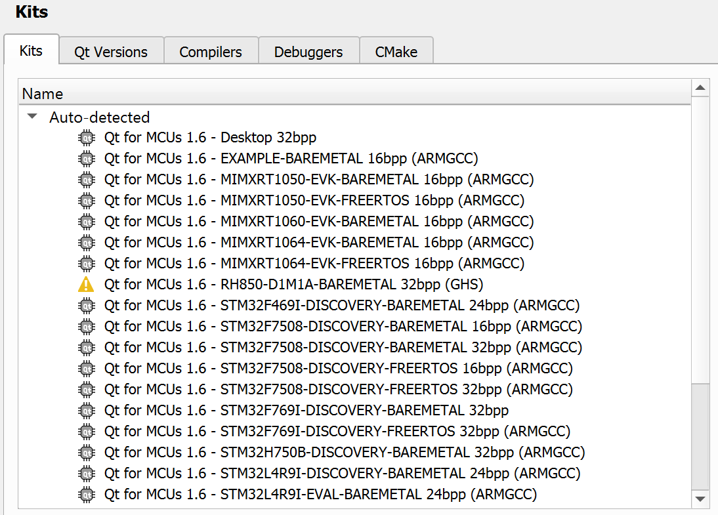Click the scroll down arrow in kits list
Screen dimensions: 718x515
(x=700, y=500)
